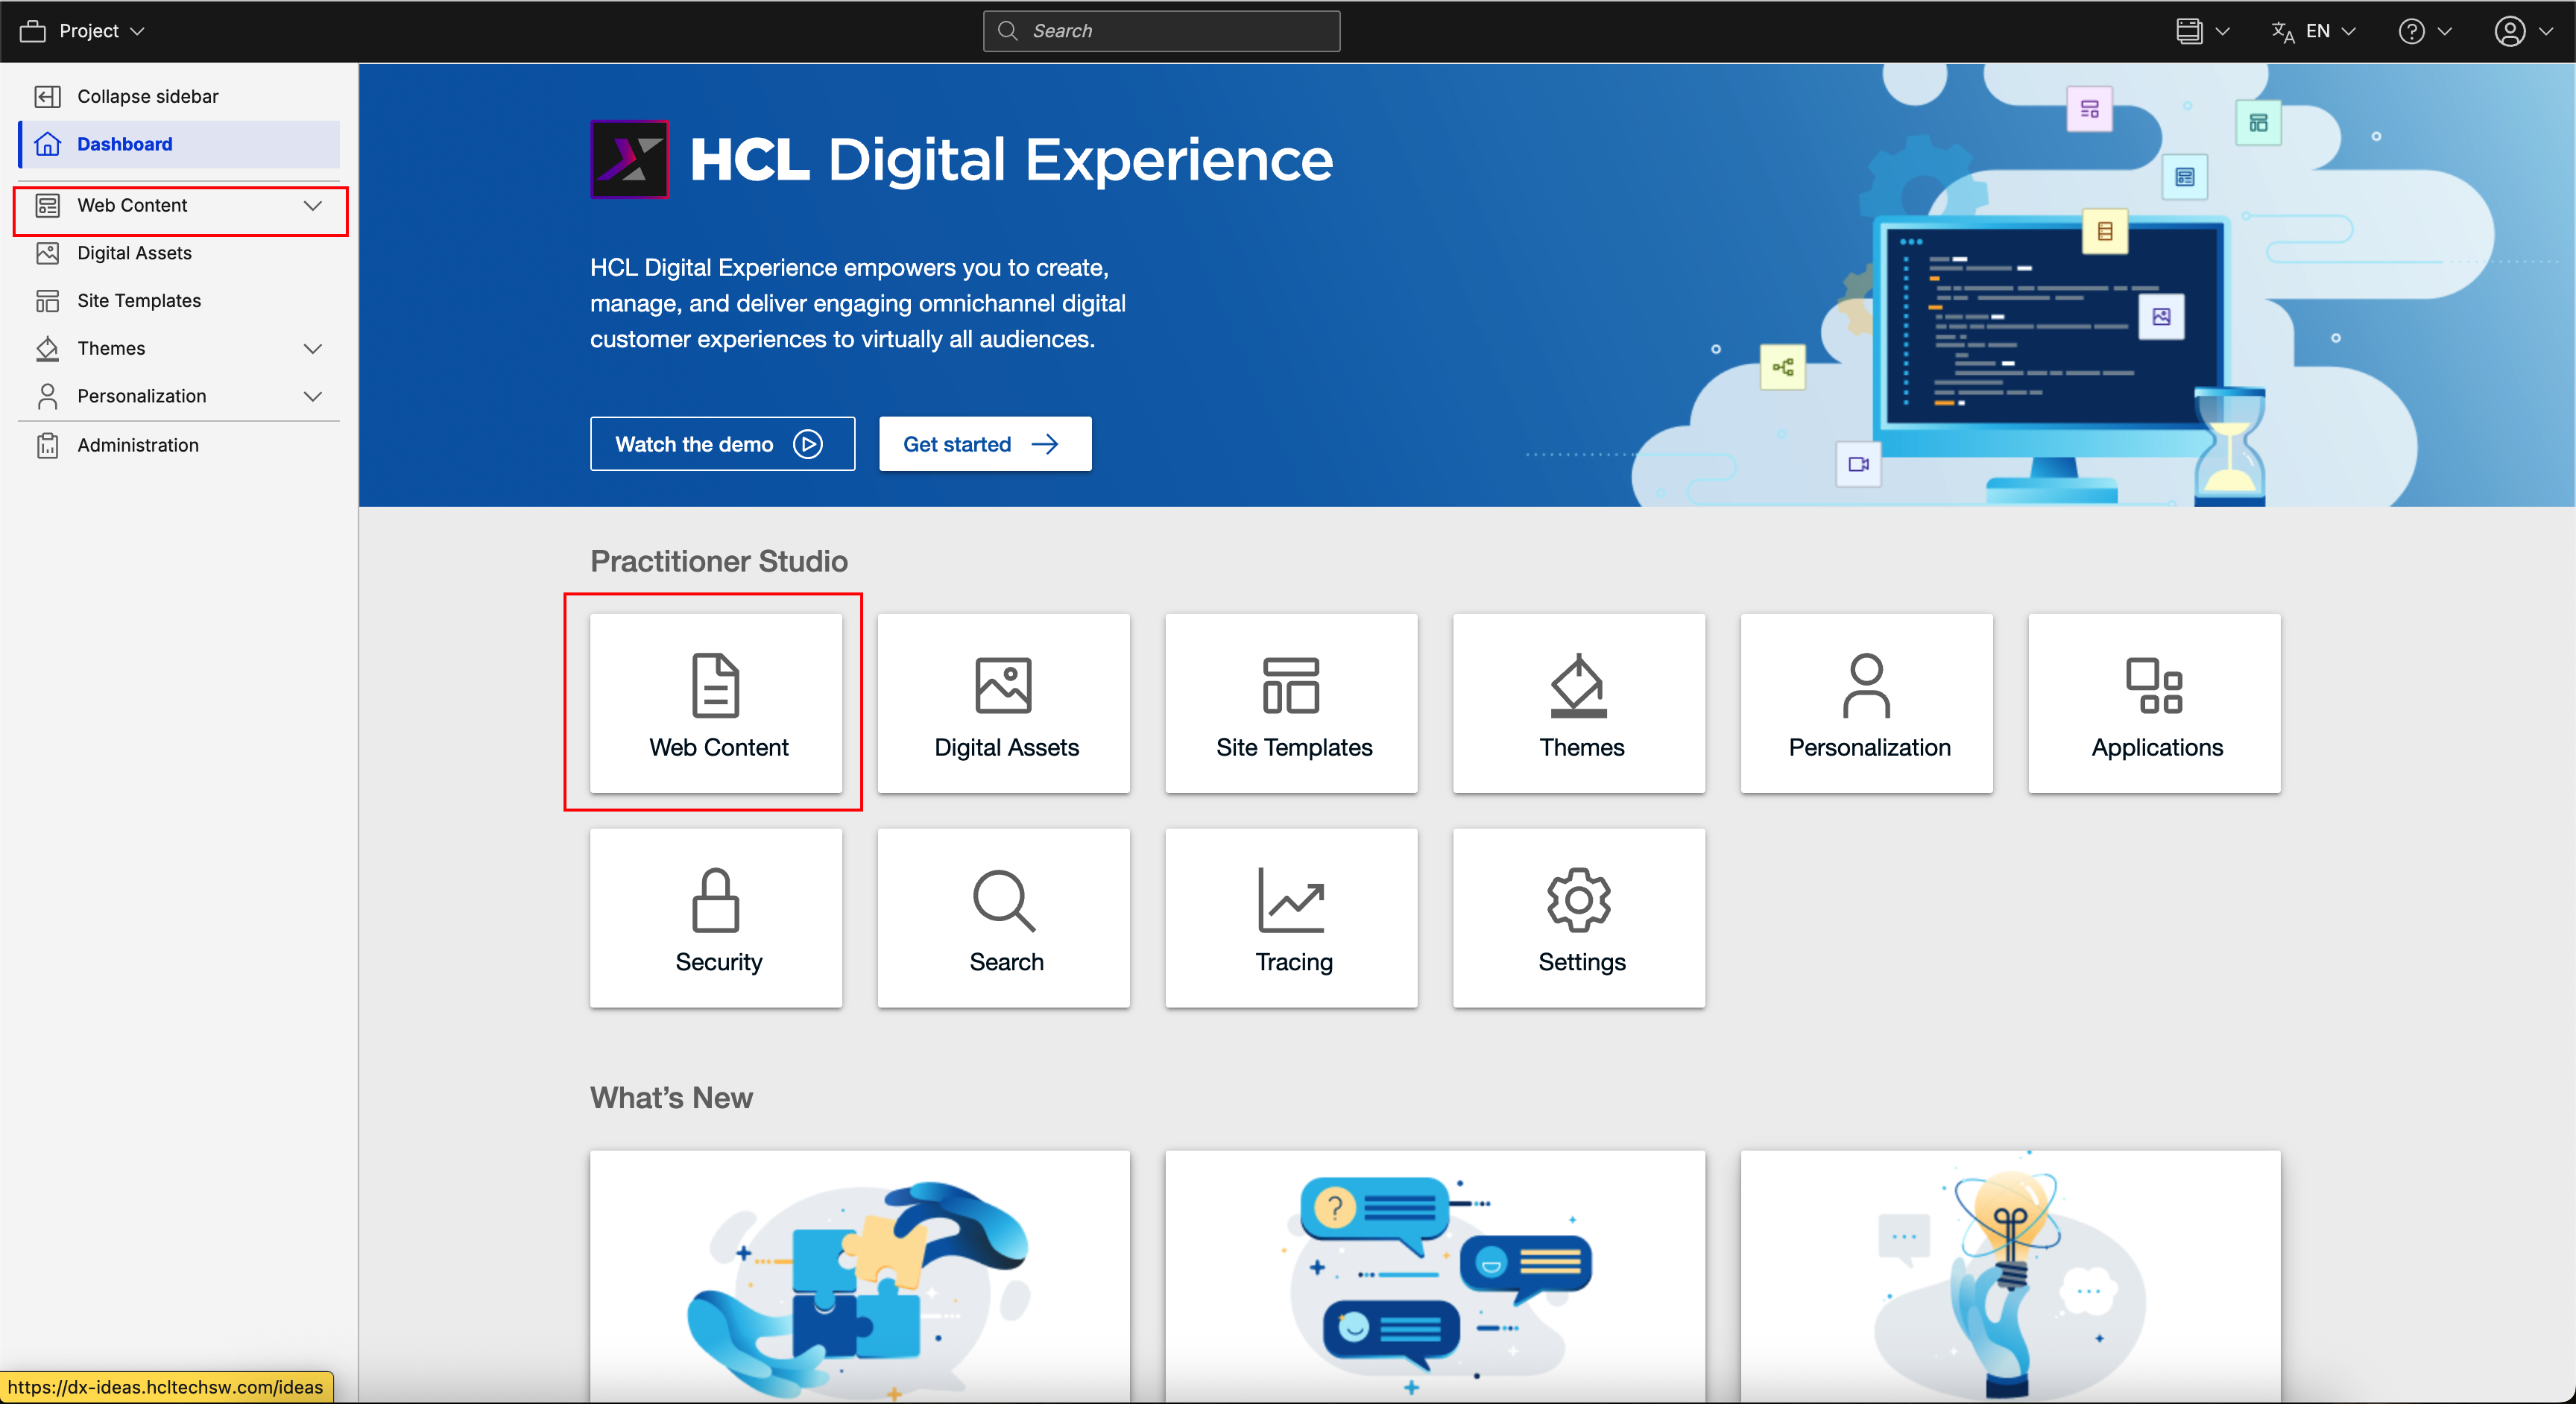Viewport: 2576px width, 1404px height.
Task: Open the Themes tile
Action: coord(1578,703)
